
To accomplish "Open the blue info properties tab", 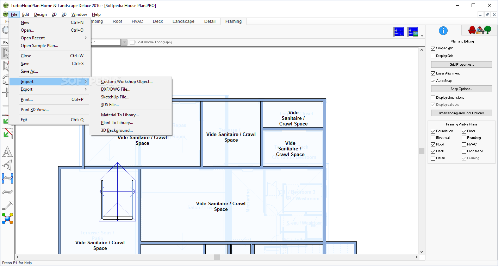I will [443, 31].
